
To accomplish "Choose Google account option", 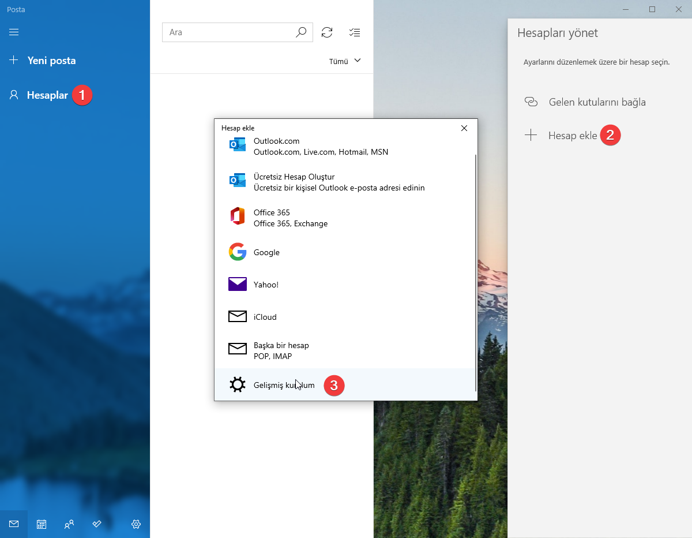I will pos(345,252).
